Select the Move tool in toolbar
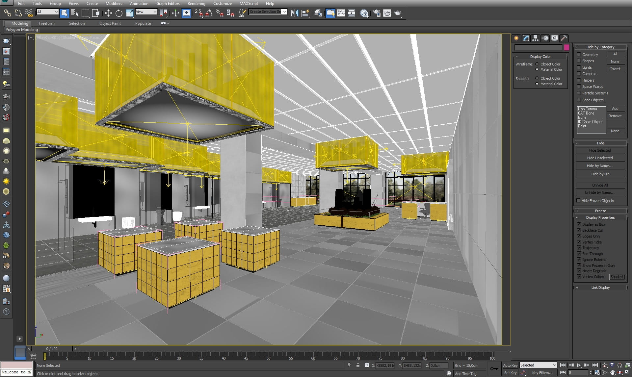Image resolution: width=632 pixels, height=377 pixels. point(108,13)
